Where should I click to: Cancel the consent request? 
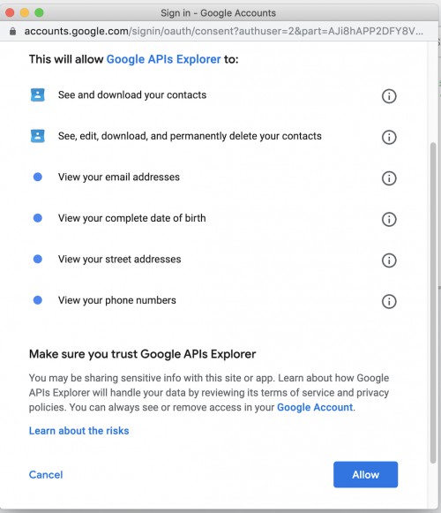click(46, 475)
